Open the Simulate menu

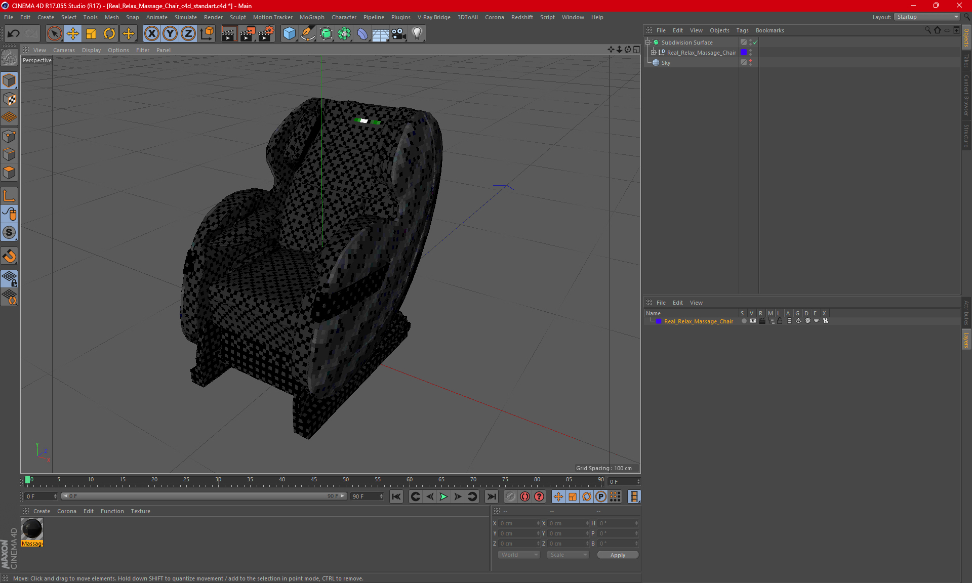coord(186,17)
